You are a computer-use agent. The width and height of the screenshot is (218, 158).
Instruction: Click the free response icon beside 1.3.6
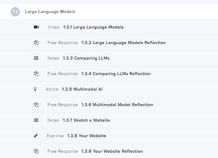pyautogui.click(x=36, y=105)
